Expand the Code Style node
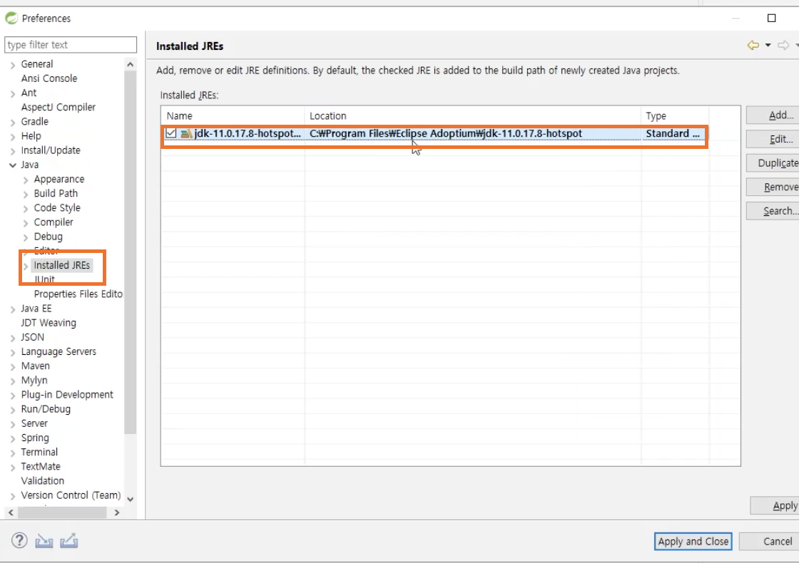The image size is (799, 563). click(x=26, y=208)
